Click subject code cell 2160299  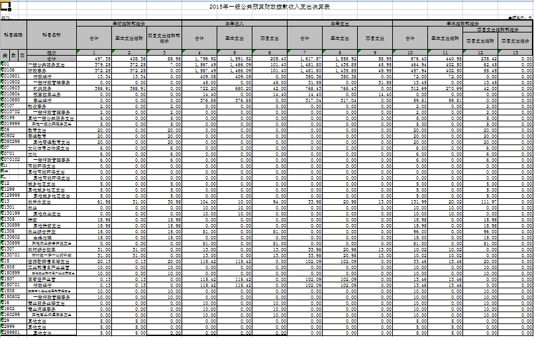coord(13,315)
